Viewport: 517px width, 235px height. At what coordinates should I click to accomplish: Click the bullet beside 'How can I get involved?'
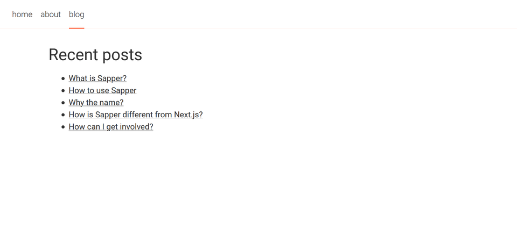click(63, 127)
